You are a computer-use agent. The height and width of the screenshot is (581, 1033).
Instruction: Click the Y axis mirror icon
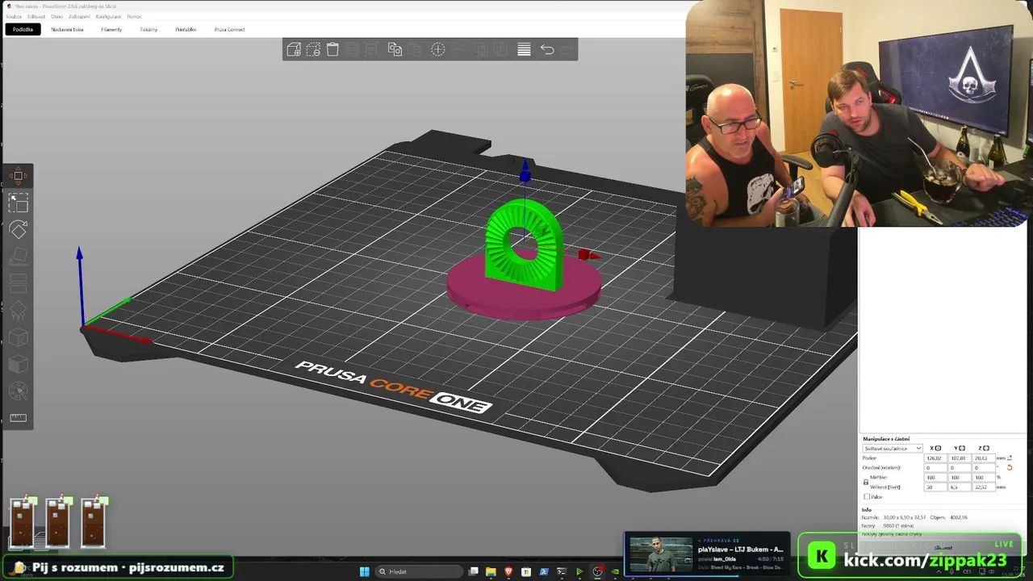[x=961, y=448]
